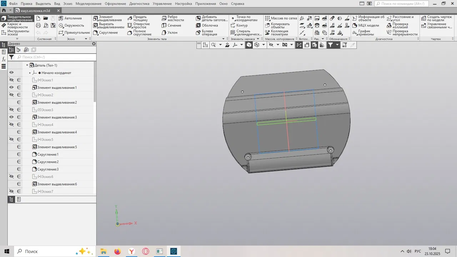Click Создать чертеж по модели button
457x257 pixels.
[437, 19]
